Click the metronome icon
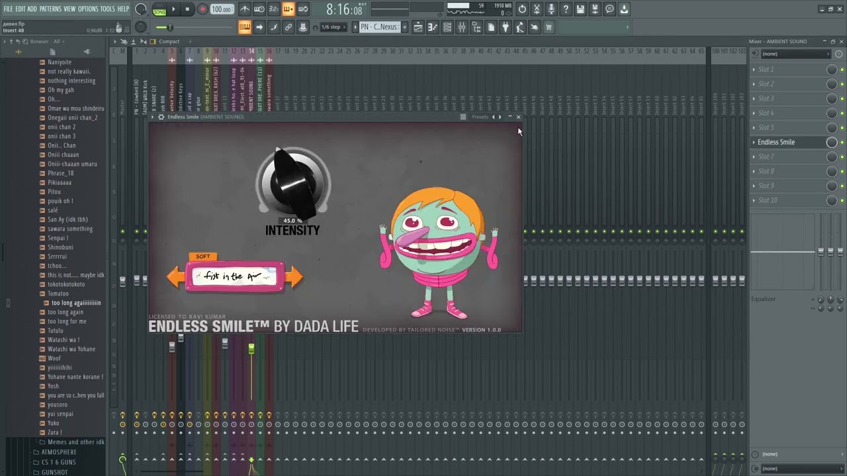The height and width of the screenshot is (476, 847). tap(245, 9)
